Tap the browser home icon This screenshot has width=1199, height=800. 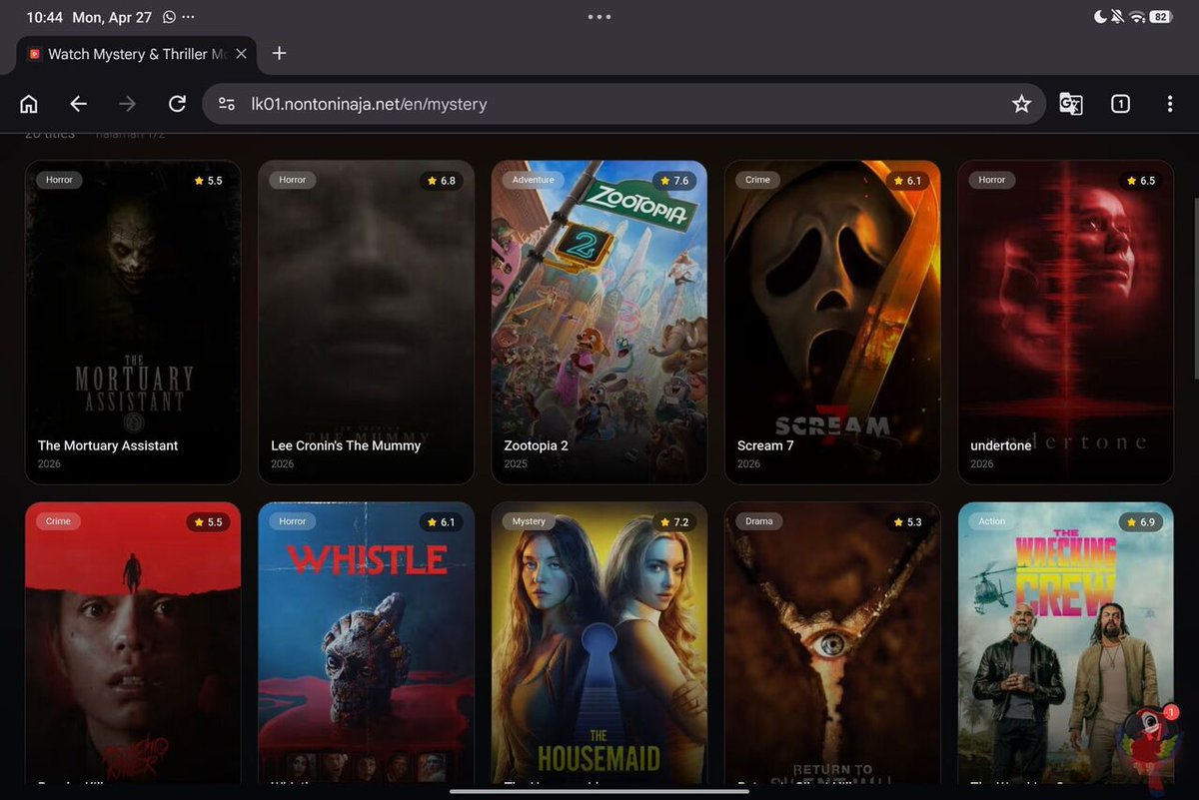(x=29, y=104)
